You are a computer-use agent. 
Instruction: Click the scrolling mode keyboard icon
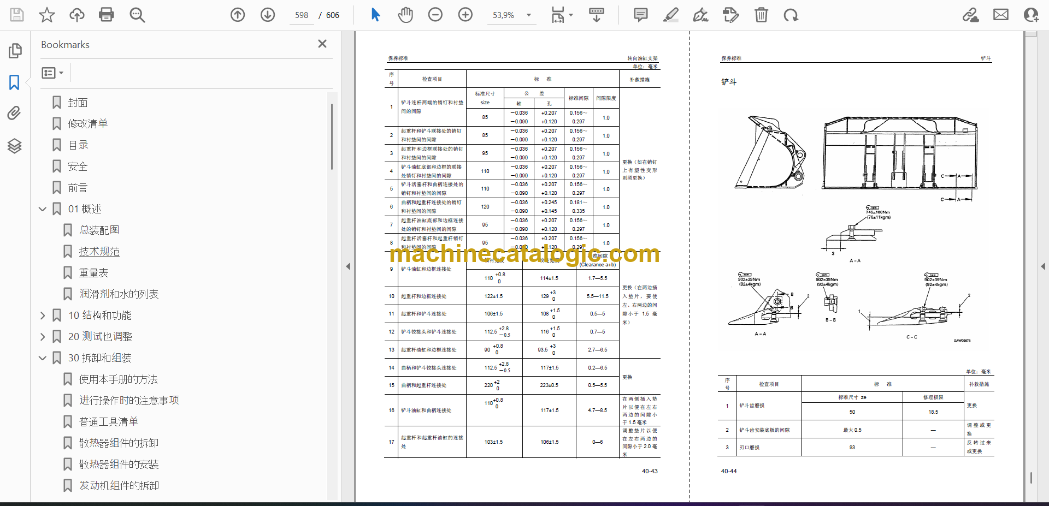click(597, 15)
